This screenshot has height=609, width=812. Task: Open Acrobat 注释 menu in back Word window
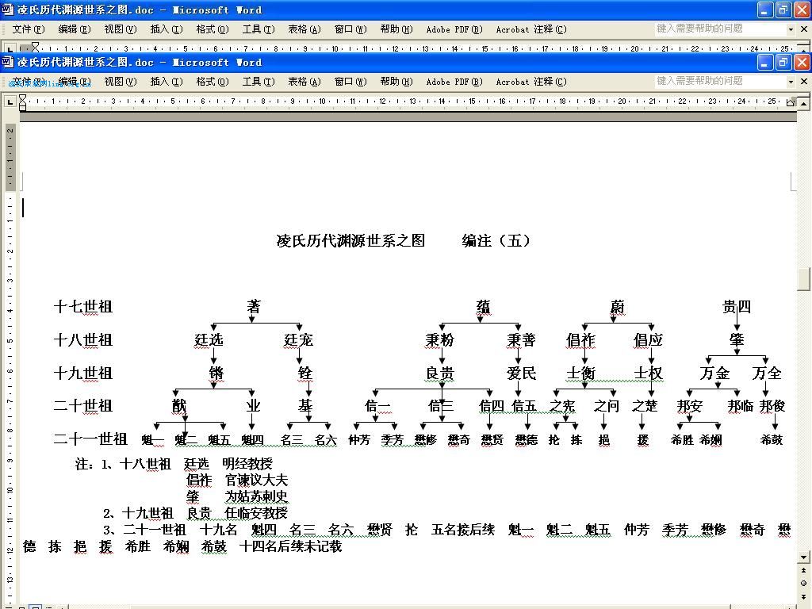click(531, 29)
